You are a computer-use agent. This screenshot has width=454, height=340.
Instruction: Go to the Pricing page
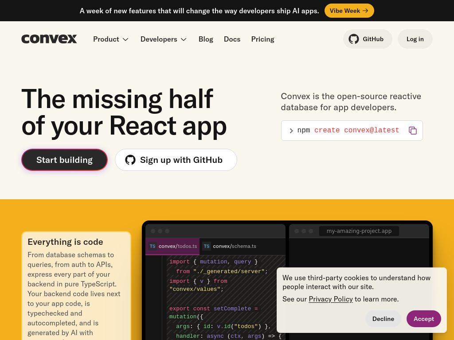262,39
